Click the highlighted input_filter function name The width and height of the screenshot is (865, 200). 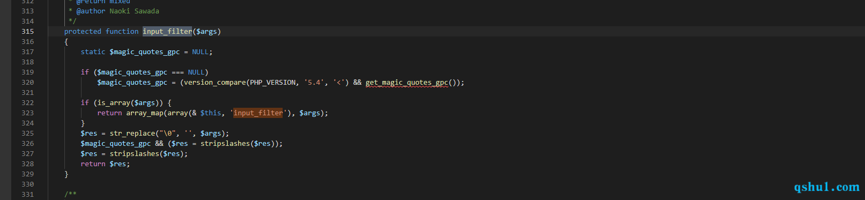pos(167,32)
